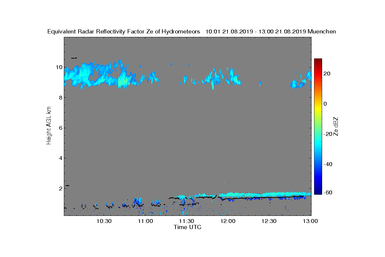
Task: Click the 10 km height tick label
Action: [59, 67]
